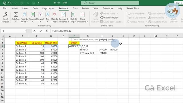
Task: Click Create from Selection
Action: (x=112, y=22)
